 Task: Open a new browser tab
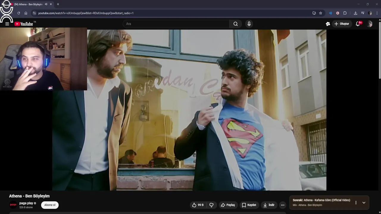click(x=58, y=4)
